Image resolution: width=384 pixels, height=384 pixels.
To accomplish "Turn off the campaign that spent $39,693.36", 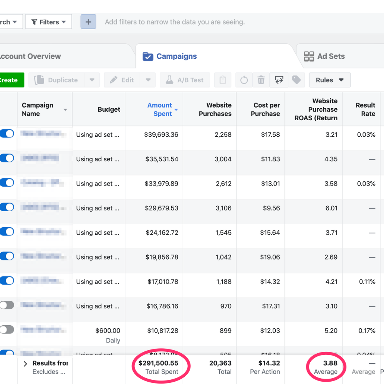I will coord(7,134).
